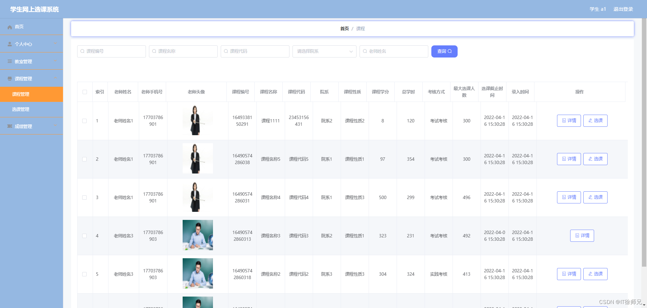Check the checkbox for 课程名称3 row
Screen dimensions: 647x308
pos(85,236)
